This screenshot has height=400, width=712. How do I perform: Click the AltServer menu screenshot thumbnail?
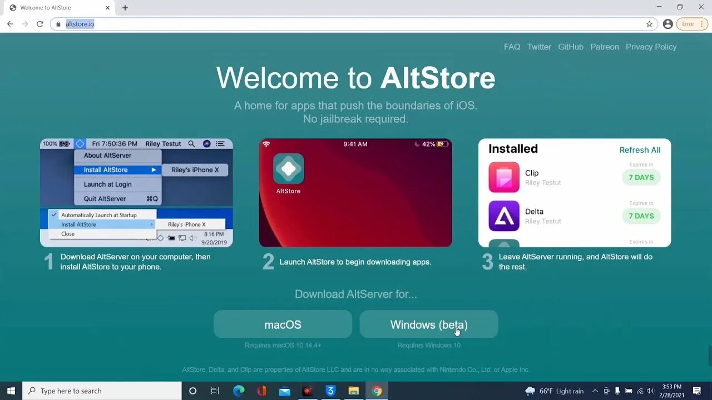pos(136,193)
